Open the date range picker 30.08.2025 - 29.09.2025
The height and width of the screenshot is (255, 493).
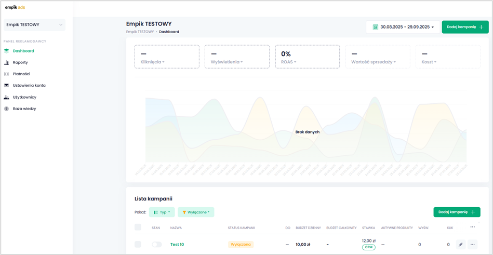403,27
